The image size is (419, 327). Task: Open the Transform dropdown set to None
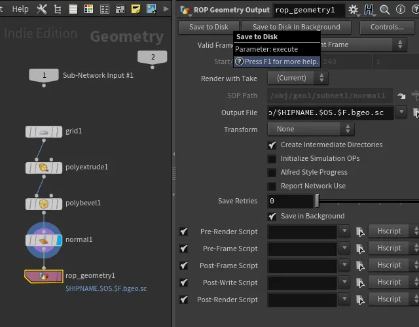311,129
